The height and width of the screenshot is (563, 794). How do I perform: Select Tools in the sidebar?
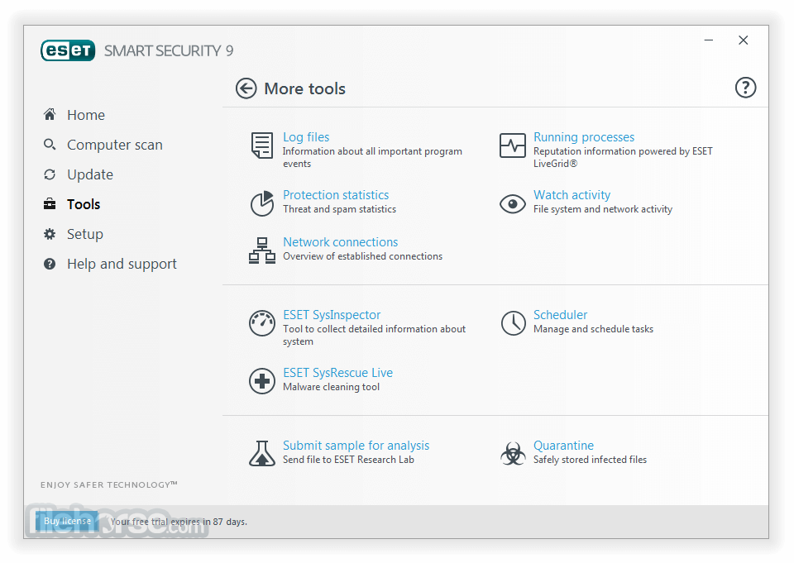point(84,204)
